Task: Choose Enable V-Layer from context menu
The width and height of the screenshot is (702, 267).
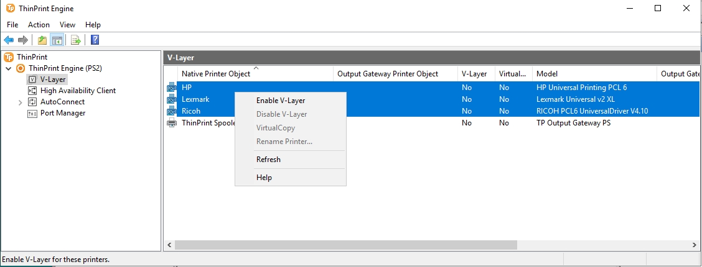Action: coord(281,101)
